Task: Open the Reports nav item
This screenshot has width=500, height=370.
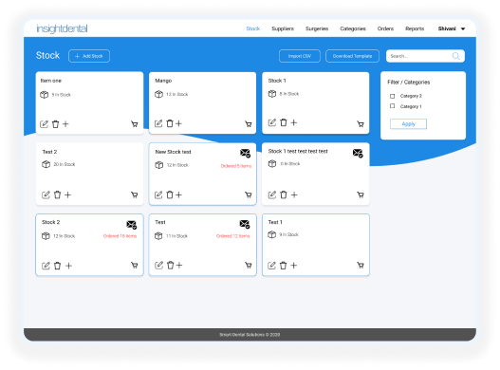Action: pos(415,28)
